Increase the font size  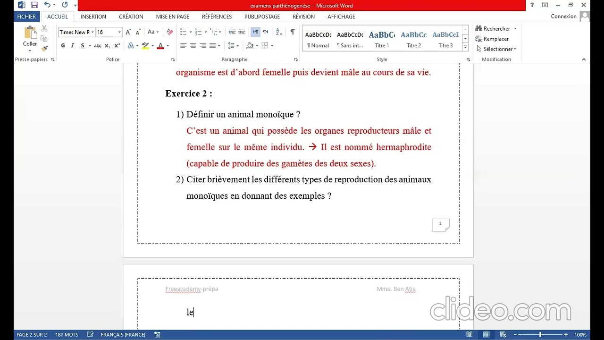click(128, 32)
